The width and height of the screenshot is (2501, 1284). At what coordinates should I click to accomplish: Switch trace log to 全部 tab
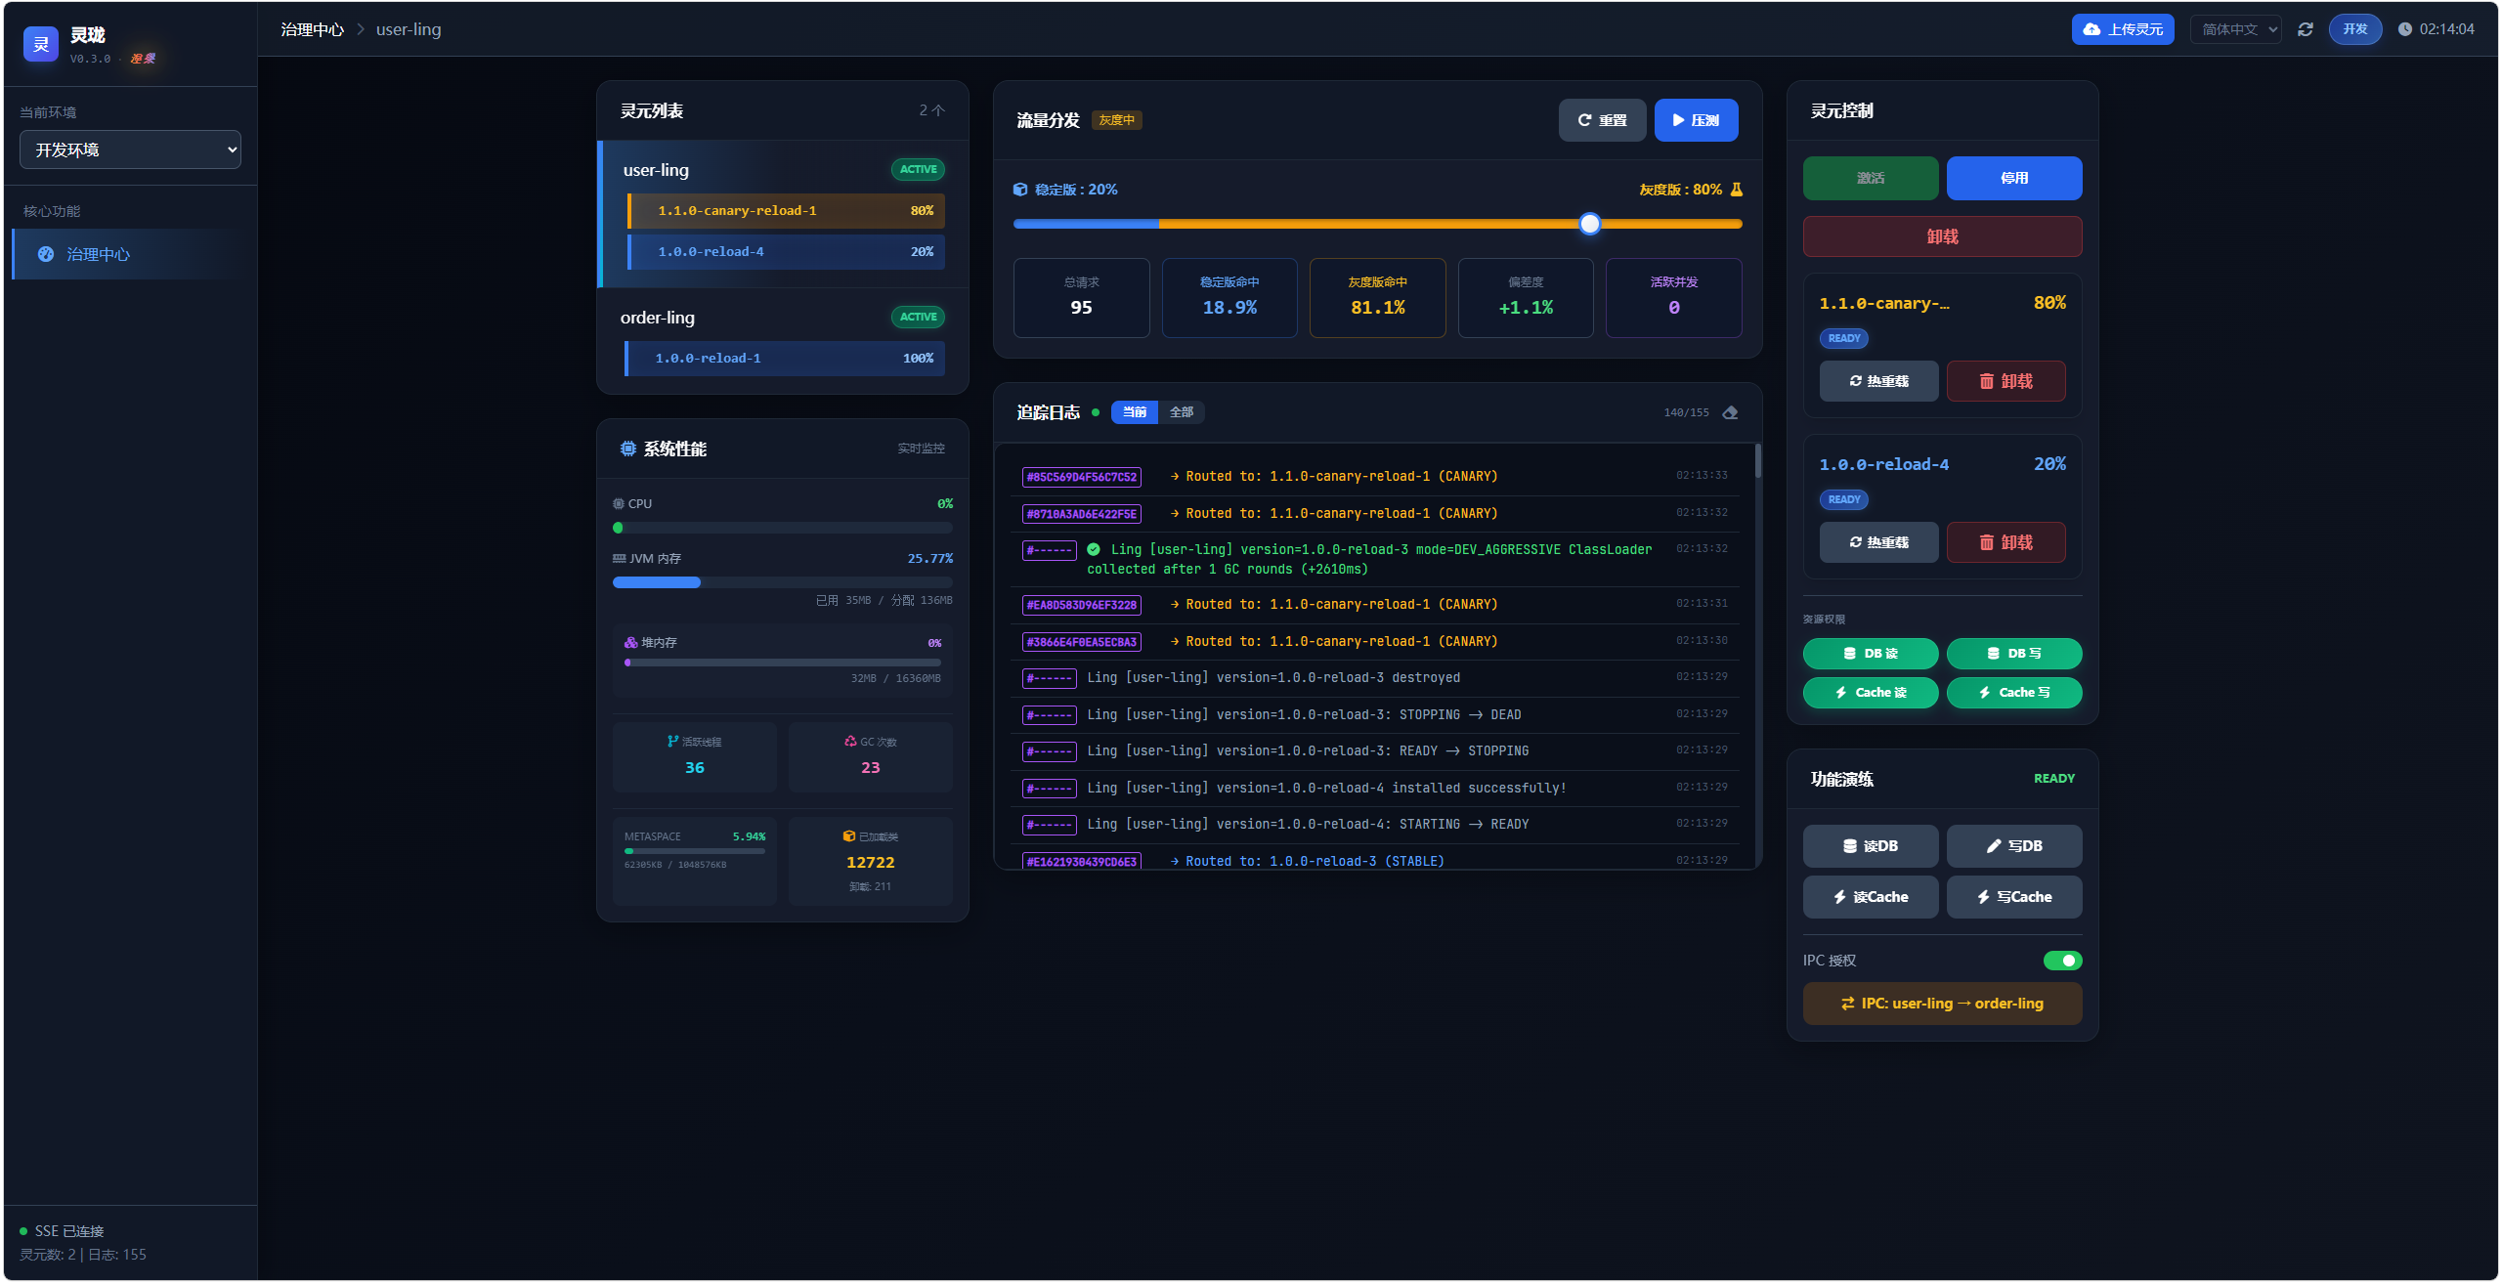pyautogui.click(x=1181, y=412)
